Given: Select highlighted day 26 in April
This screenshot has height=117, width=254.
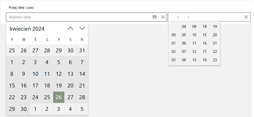Looking at the screenshot, I should [59, 97].
